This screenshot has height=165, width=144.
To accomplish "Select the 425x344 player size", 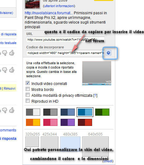I will (50, 143).
